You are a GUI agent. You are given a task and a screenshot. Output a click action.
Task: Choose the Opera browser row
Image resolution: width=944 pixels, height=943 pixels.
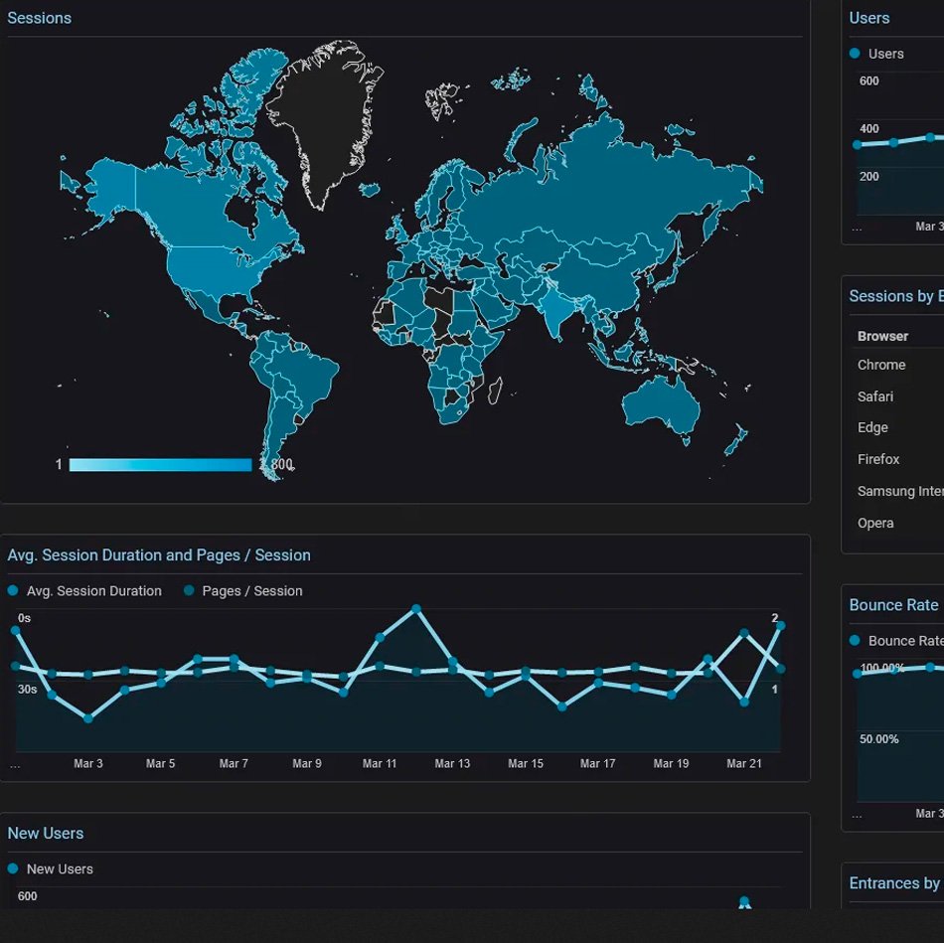coord(875,523)
